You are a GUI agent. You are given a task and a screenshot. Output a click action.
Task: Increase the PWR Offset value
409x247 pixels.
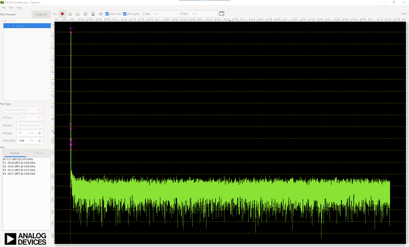[40, 141]
